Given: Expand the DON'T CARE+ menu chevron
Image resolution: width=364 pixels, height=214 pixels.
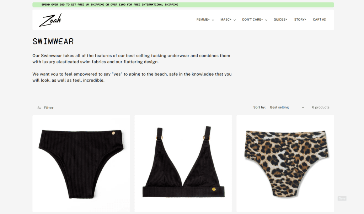Looking at the screenshot, I should [x=266, y=20].
